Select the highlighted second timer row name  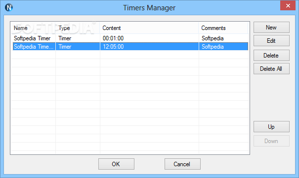coord(34,47)
